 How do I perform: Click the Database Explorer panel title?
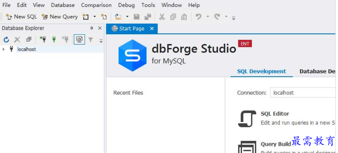point(23,28)
